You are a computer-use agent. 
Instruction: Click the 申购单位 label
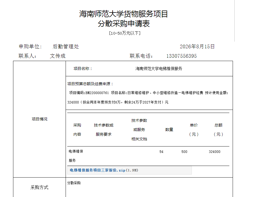point(30,46)
